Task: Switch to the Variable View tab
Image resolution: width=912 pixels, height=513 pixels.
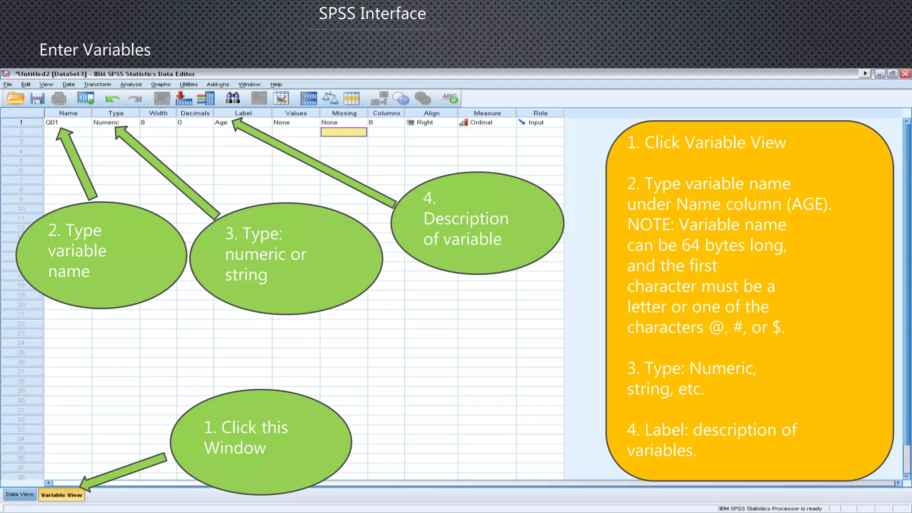Action: 61,495
